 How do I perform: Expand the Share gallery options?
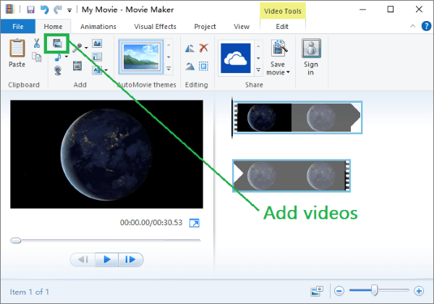coord(258,69)
